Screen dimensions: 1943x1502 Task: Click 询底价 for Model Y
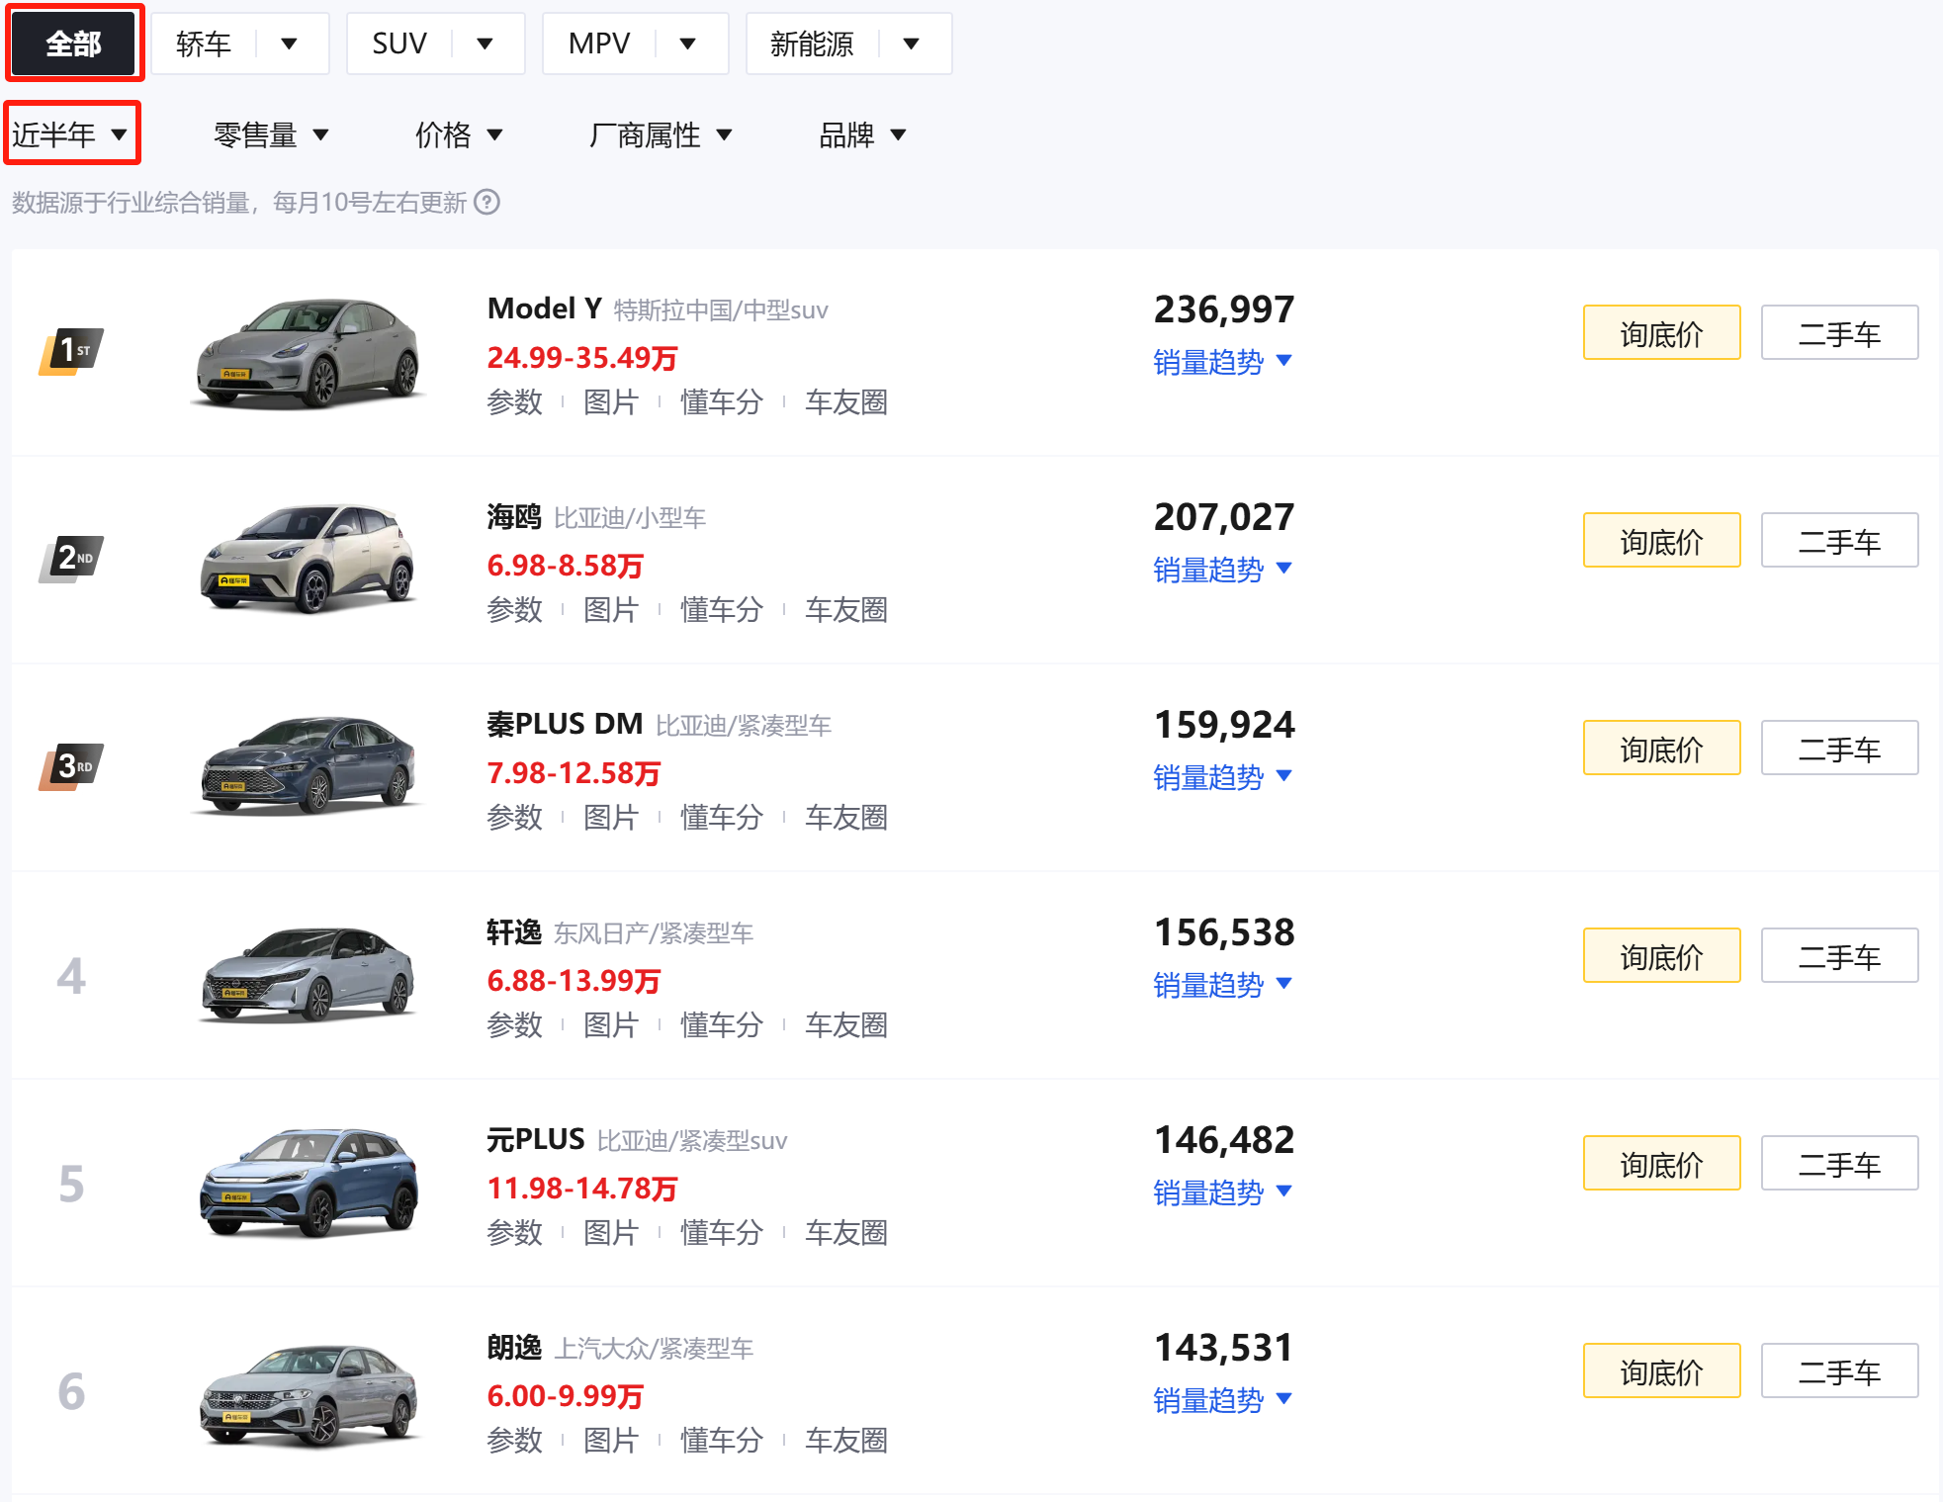tap(1662, 333)
